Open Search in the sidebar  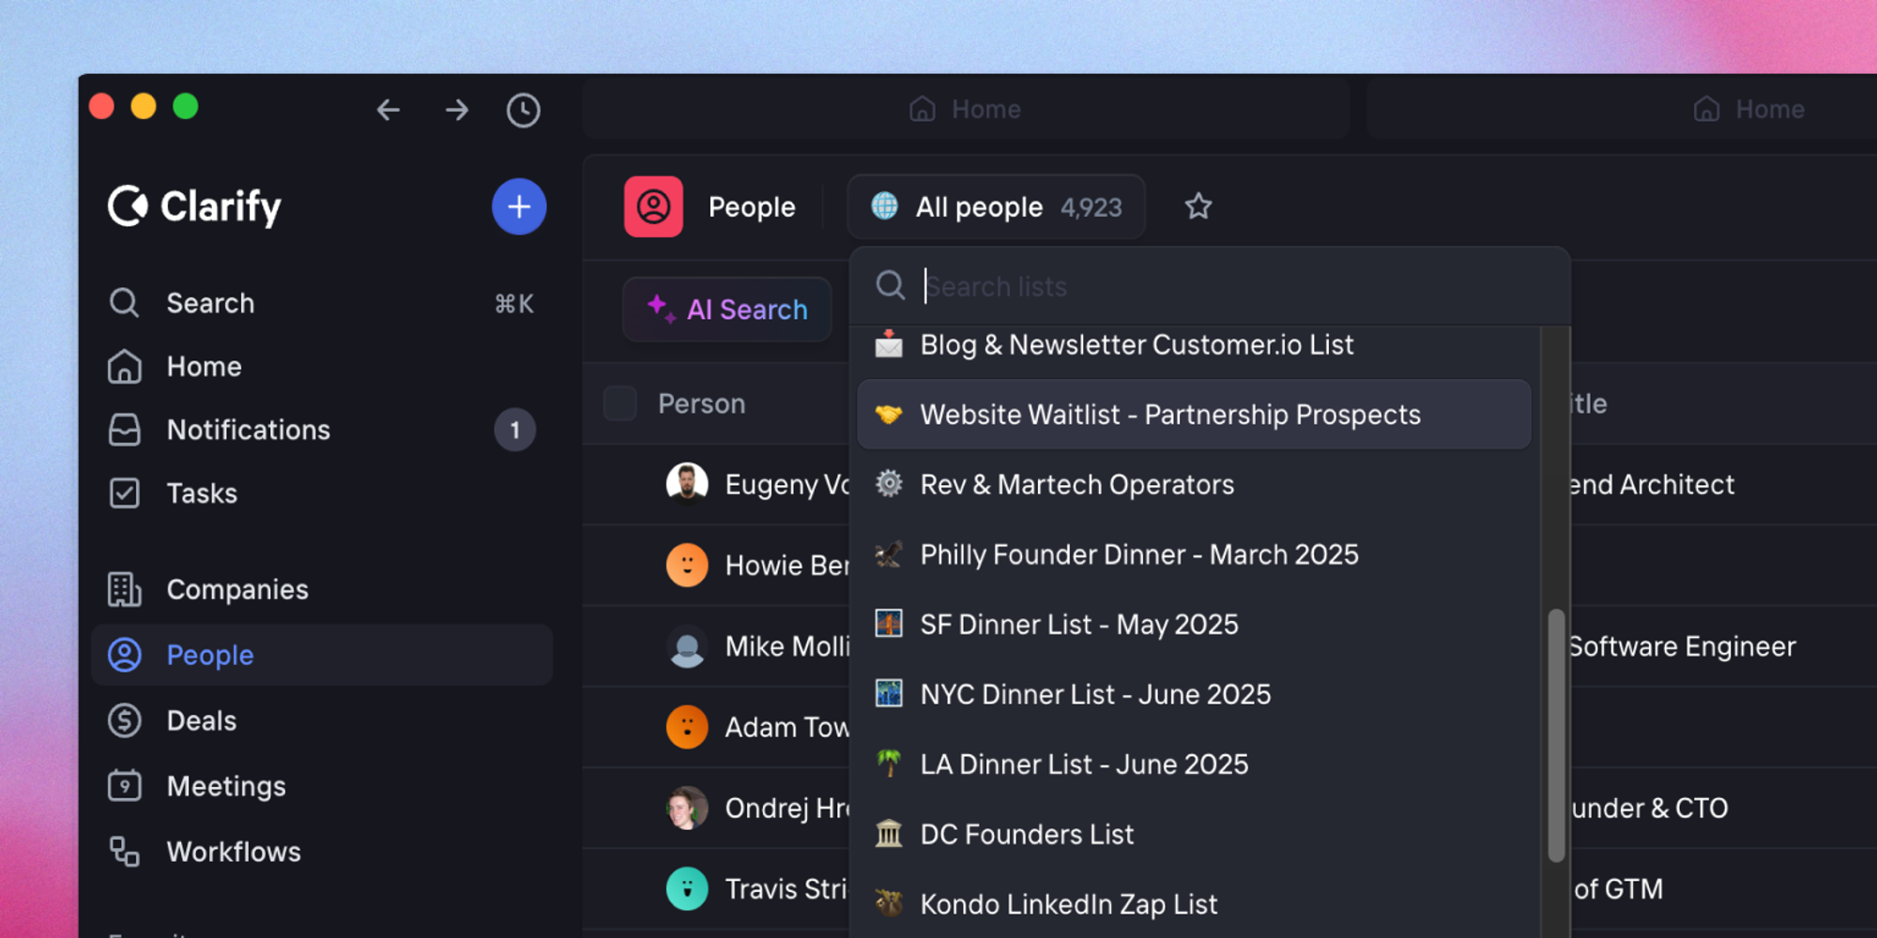coord(322,303)
